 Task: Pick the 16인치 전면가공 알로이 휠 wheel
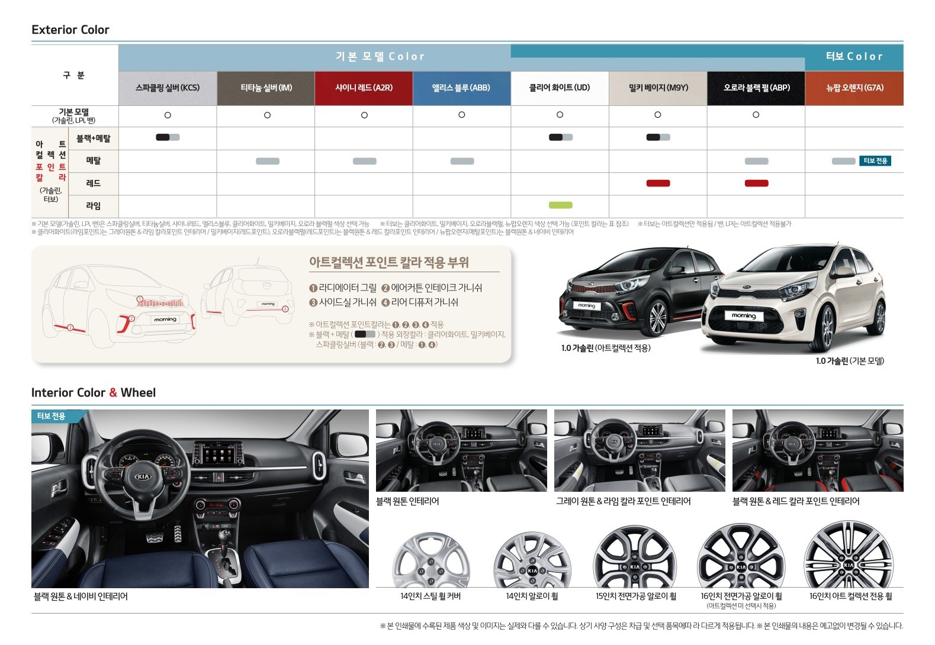(741, 558)
